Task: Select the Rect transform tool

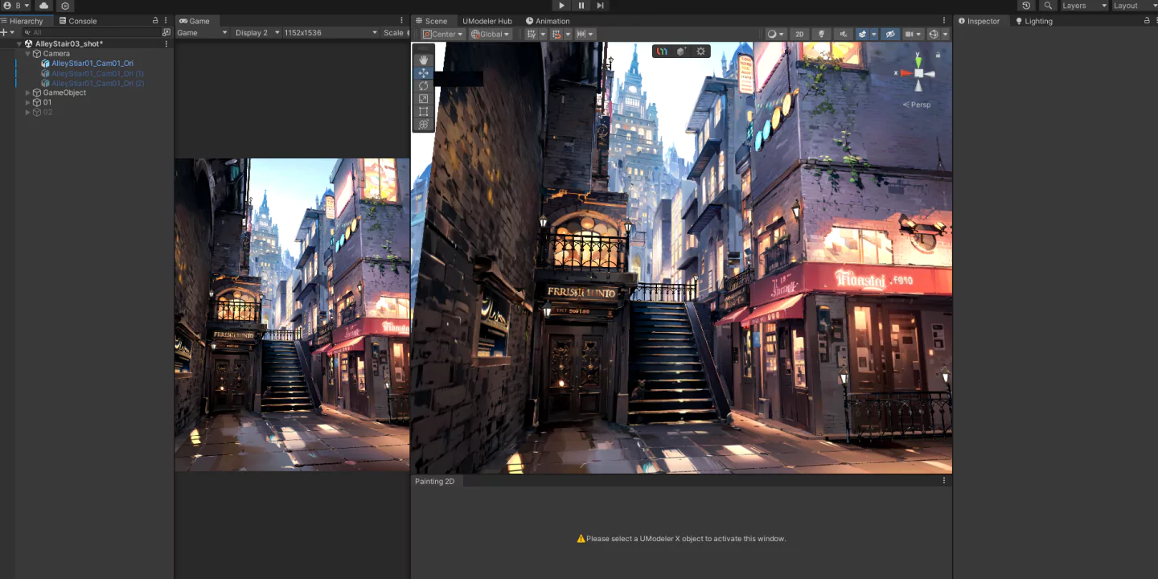Action: 424,112
